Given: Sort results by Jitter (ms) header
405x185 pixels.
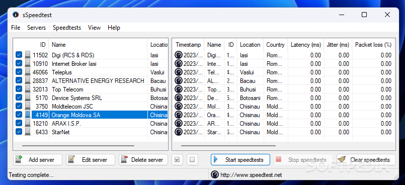Looking at the screenshot, I should [338, 45].
